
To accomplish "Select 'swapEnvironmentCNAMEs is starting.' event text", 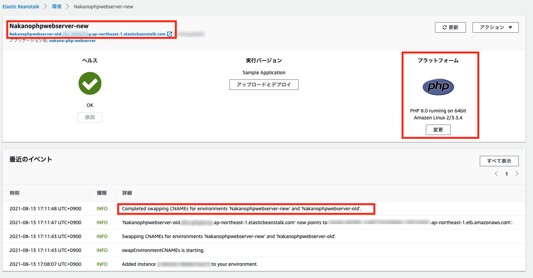I will click(x=163, y=250).
